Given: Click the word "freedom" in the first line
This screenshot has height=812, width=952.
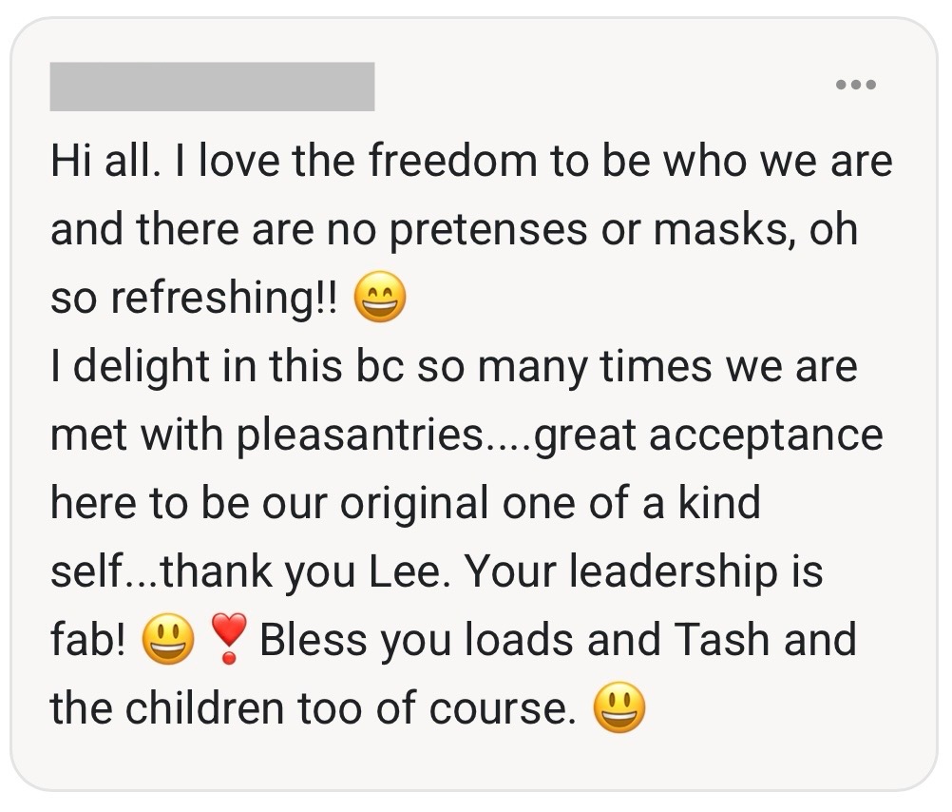Looking at the screenshot, I should 453,163.
